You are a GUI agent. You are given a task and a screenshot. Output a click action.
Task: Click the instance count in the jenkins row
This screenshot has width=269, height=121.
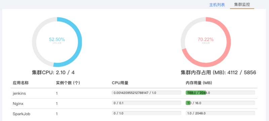pyautogui.click(x=57, y=93)
